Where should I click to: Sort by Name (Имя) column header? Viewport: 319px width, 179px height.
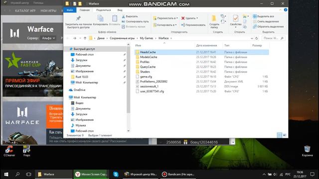pos(138,45)
